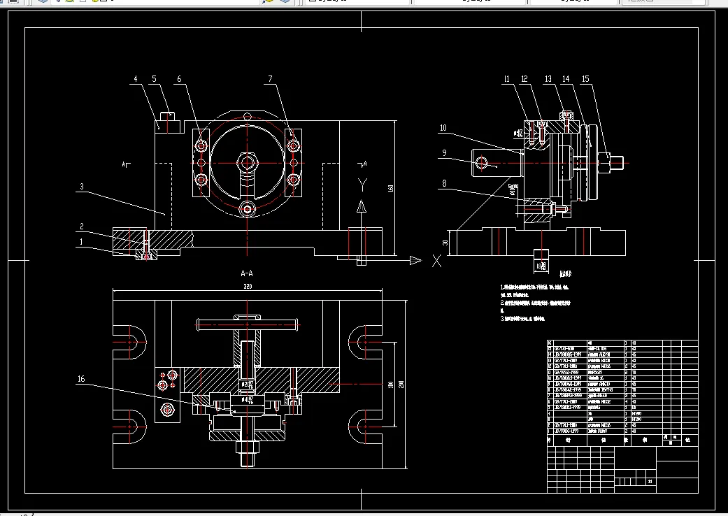The height and width of the screenshot is (516, 728).
Task: Click the 30 base thickness dimension
Action: coord(445,243)
